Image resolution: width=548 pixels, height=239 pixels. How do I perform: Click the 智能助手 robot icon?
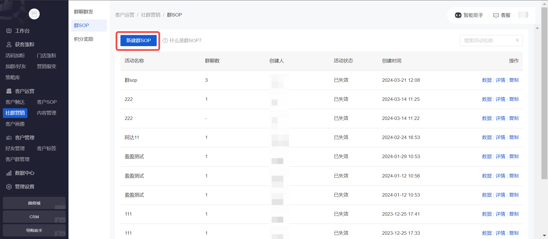click(458, 15)
